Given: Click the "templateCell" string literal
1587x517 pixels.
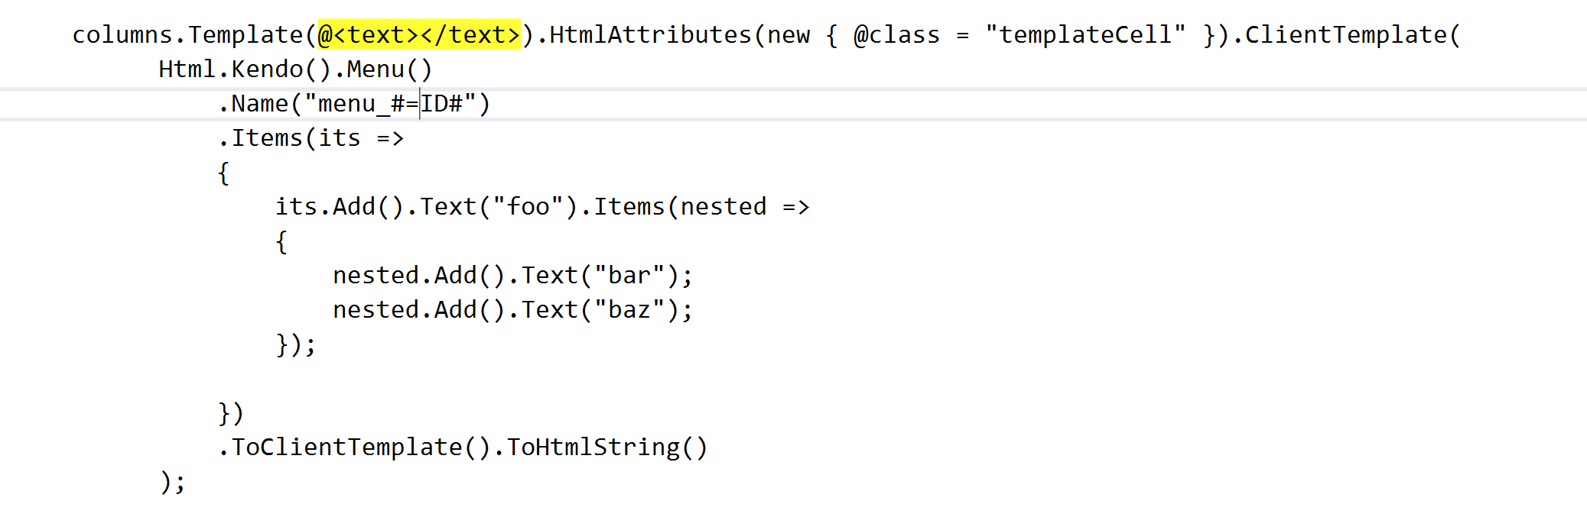Looking at the screenshot, I should pos(1085,35).
